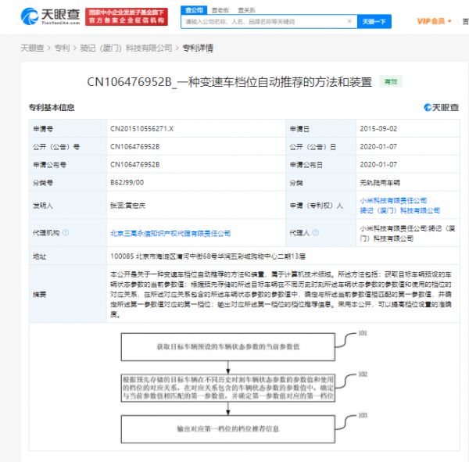Switch to the 查关系 search tab
The height and width of the screenshot is (462, 469).
pos(245,11)
